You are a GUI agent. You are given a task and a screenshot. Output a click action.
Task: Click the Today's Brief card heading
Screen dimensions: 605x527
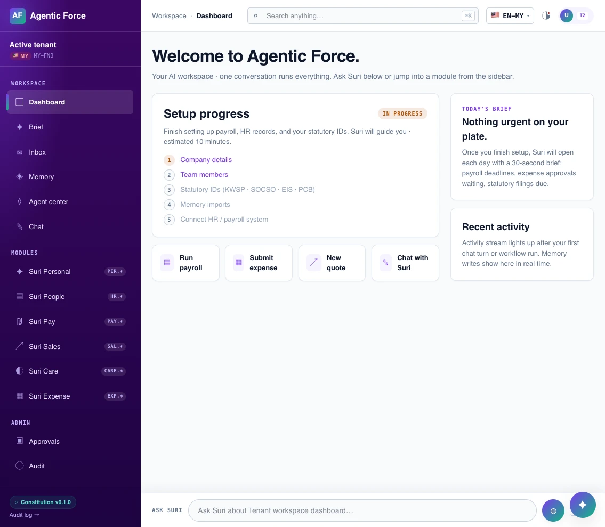click(x=515, y=129)
